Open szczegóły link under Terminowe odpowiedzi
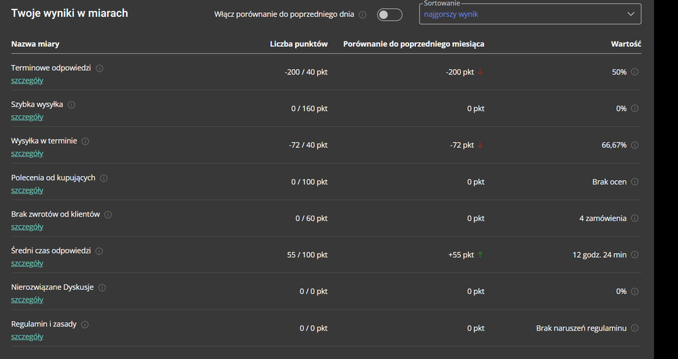This screenshot has height=359, width=678. [x=27, y=81]
